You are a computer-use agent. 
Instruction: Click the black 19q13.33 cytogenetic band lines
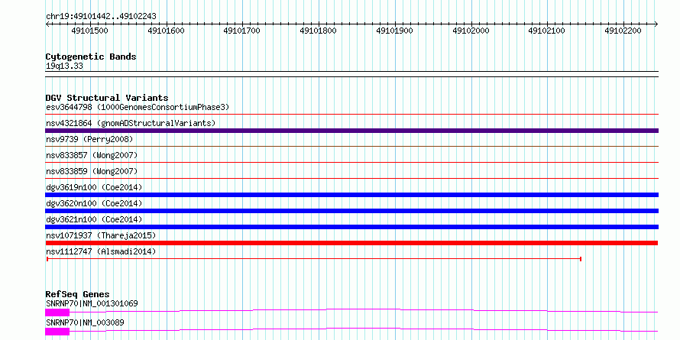(x=351, y=74)
